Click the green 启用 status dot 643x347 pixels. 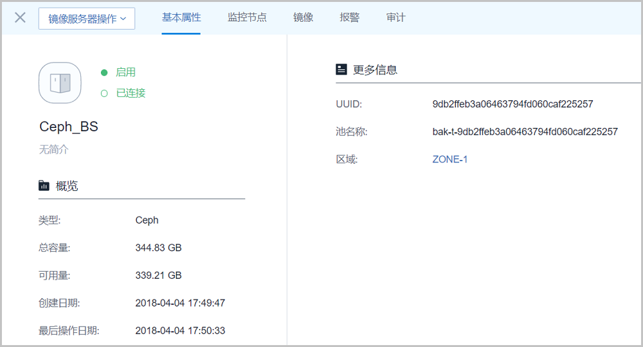(104, 73)
